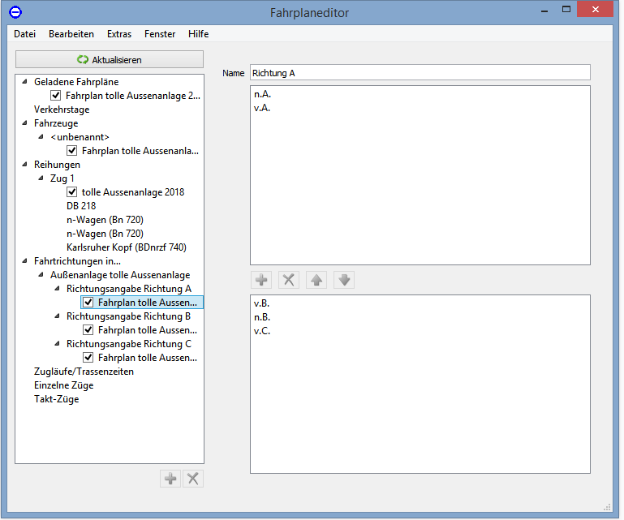
Task: Select Karlsruher Kopf (BDnrzf 740) item
Action: [131, 247]
